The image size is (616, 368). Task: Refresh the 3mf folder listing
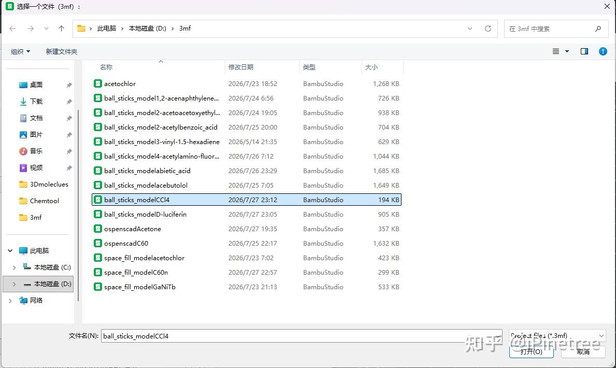tap(488, 29)
